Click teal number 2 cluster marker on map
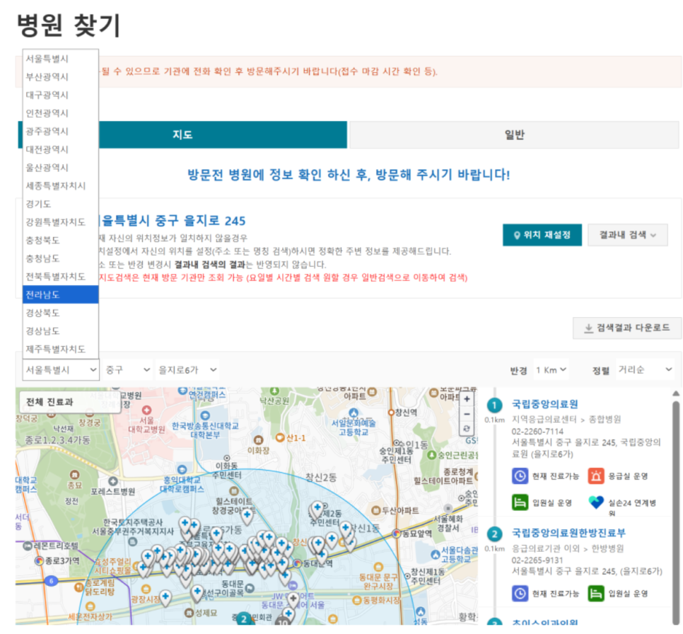This screenshot has height=634, width=683. tap(244, 619)
